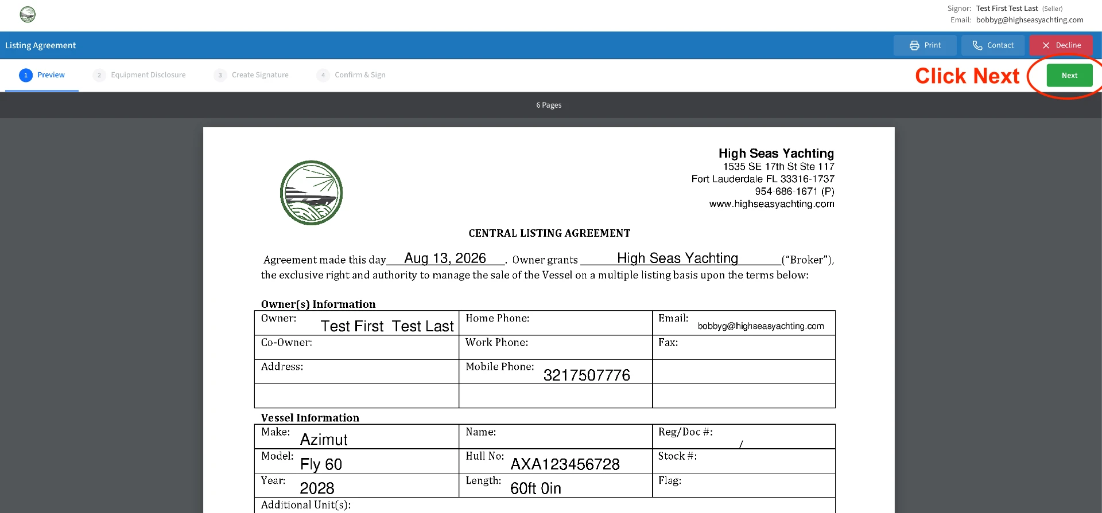Click the step 4 circle for Confirm & Sign
Screen dimensions: 1102x513
tap(323, 75)
